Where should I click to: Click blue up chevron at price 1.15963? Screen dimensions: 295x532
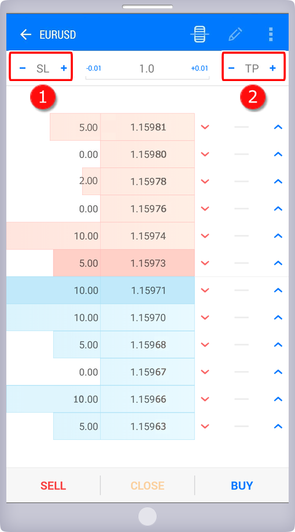(278, 426)
